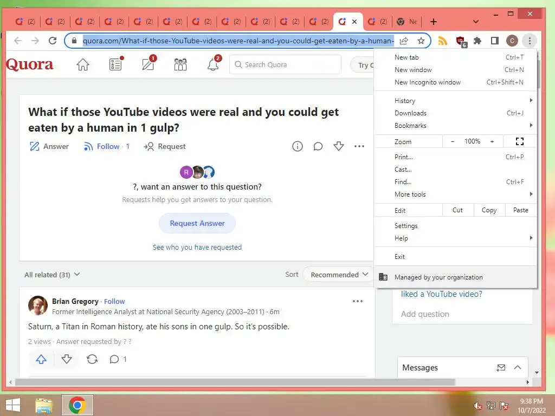Toggle the Chrome side panel icon
The height and width of the screenshot is (416, 555).
tap(495, 41)
